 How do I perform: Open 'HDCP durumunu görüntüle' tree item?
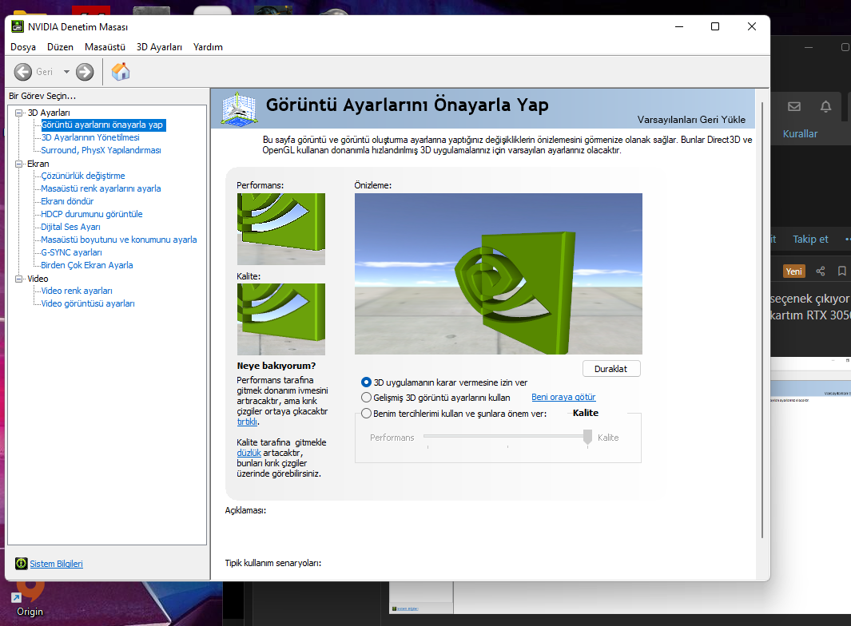click(x=92, y=214)
